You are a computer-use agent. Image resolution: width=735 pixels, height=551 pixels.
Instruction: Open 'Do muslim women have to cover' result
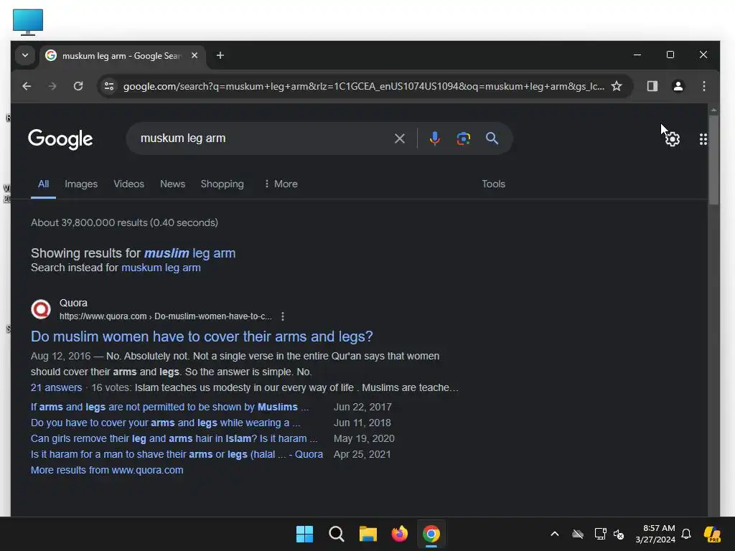pyautogui.click(x=202, y=336)
